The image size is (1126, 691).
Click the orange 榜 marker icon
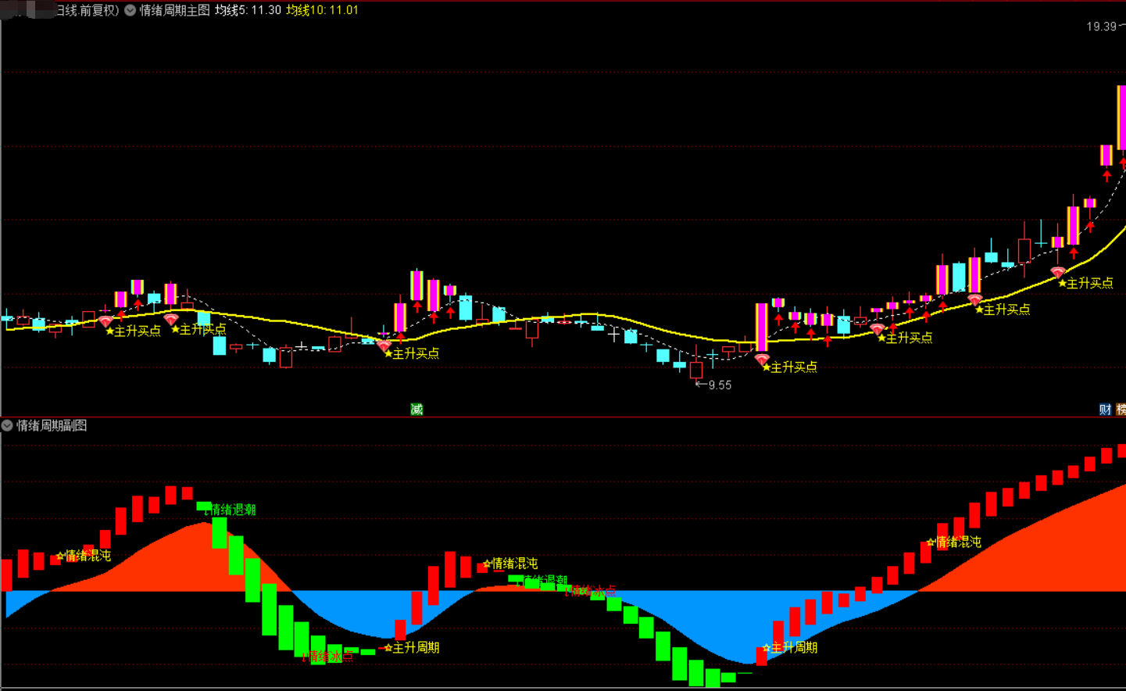point(1121,409)
